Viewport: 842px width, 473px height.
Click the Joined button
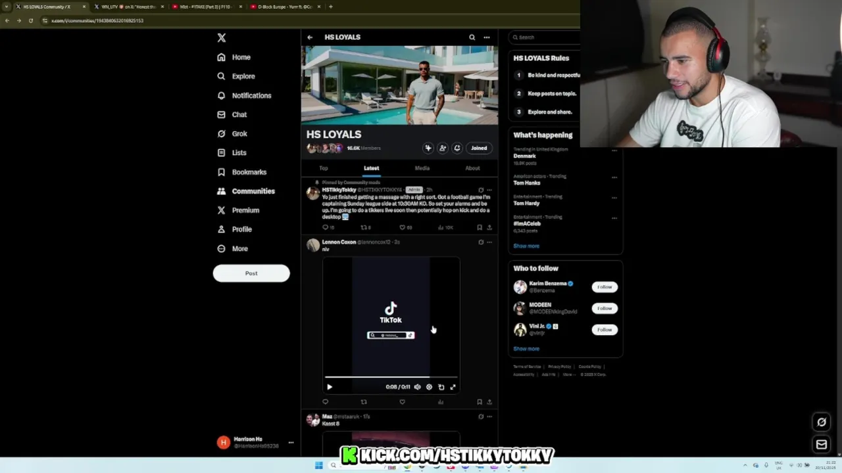pos(479,148)
